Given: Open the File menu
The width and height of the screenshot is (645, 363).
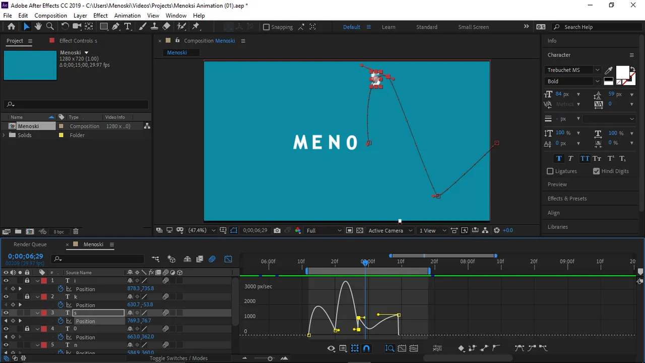Looking at the screenshot, I should tap(8, 16).
